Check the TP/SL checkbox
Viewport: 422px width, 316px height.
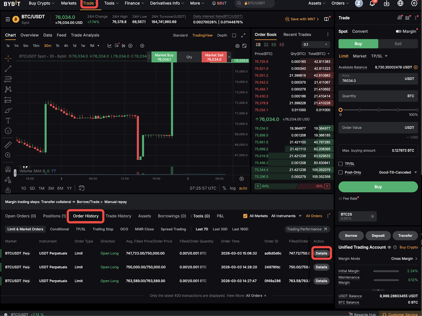[x=341, y=164]
